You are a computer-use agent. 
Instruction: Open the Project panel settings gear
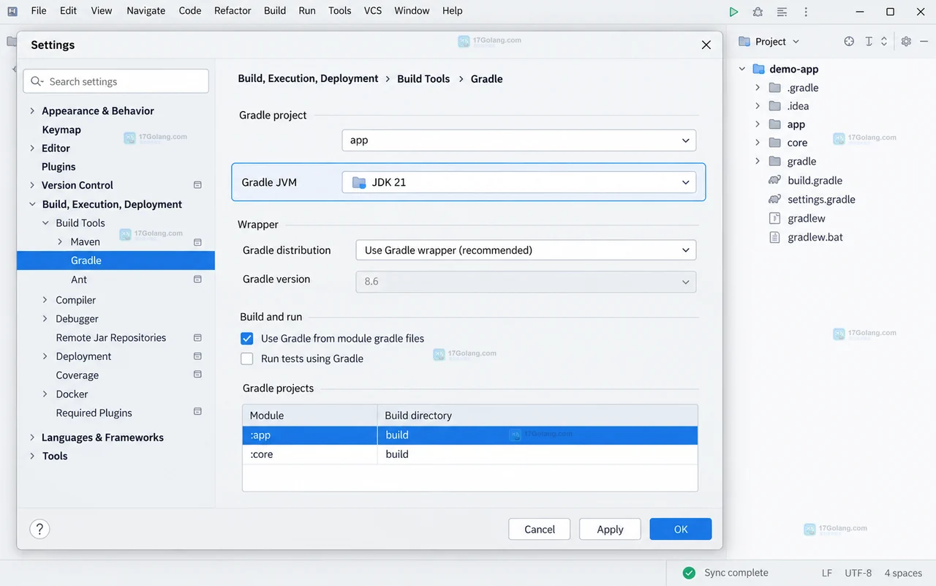point(906,42)
